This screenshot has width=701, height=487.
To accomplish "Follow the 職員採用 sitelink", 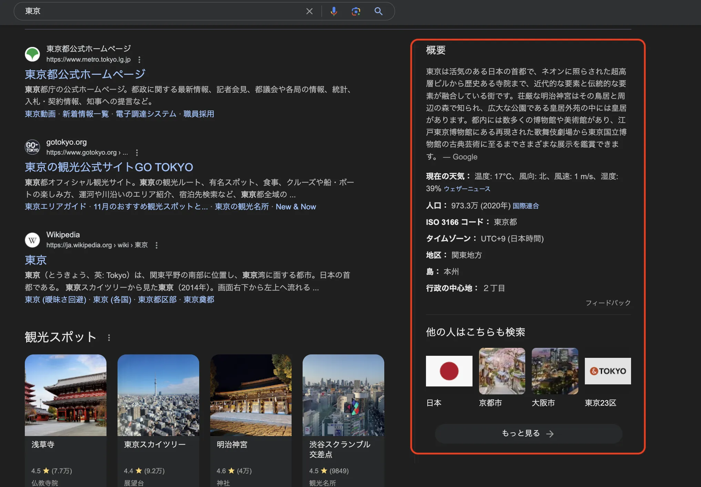I will pos(199,114).
